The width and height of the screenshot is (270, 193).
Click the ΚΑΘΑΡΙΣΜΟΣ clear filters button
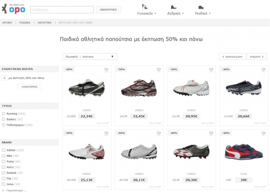[30, 87]
